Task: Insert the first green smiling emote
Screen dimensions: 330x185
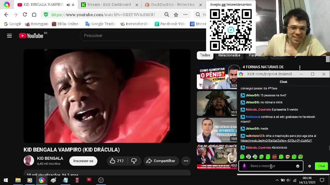Action: tap(242, 157)
